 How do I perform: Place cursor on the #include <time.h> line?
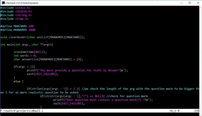[x=15, y=19]
